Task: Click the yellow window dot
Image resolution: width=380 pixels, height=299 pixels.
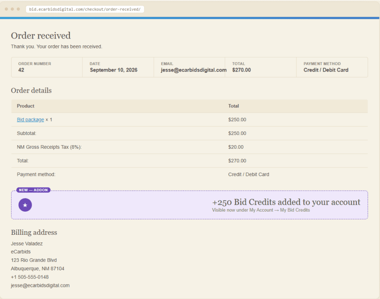Action: click(x=12, y=9)
